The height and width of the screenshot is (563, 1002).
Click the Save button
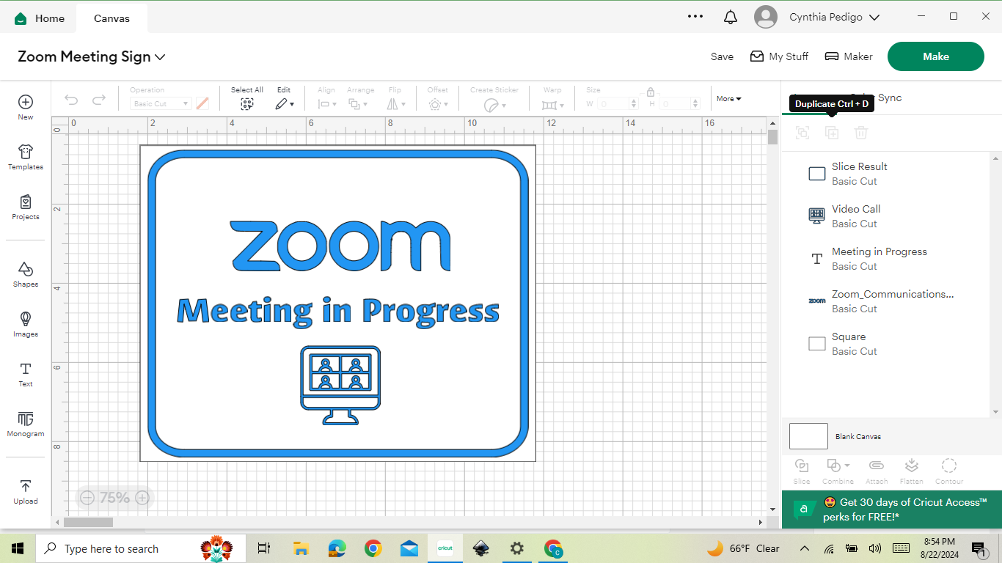pos(722,56)
